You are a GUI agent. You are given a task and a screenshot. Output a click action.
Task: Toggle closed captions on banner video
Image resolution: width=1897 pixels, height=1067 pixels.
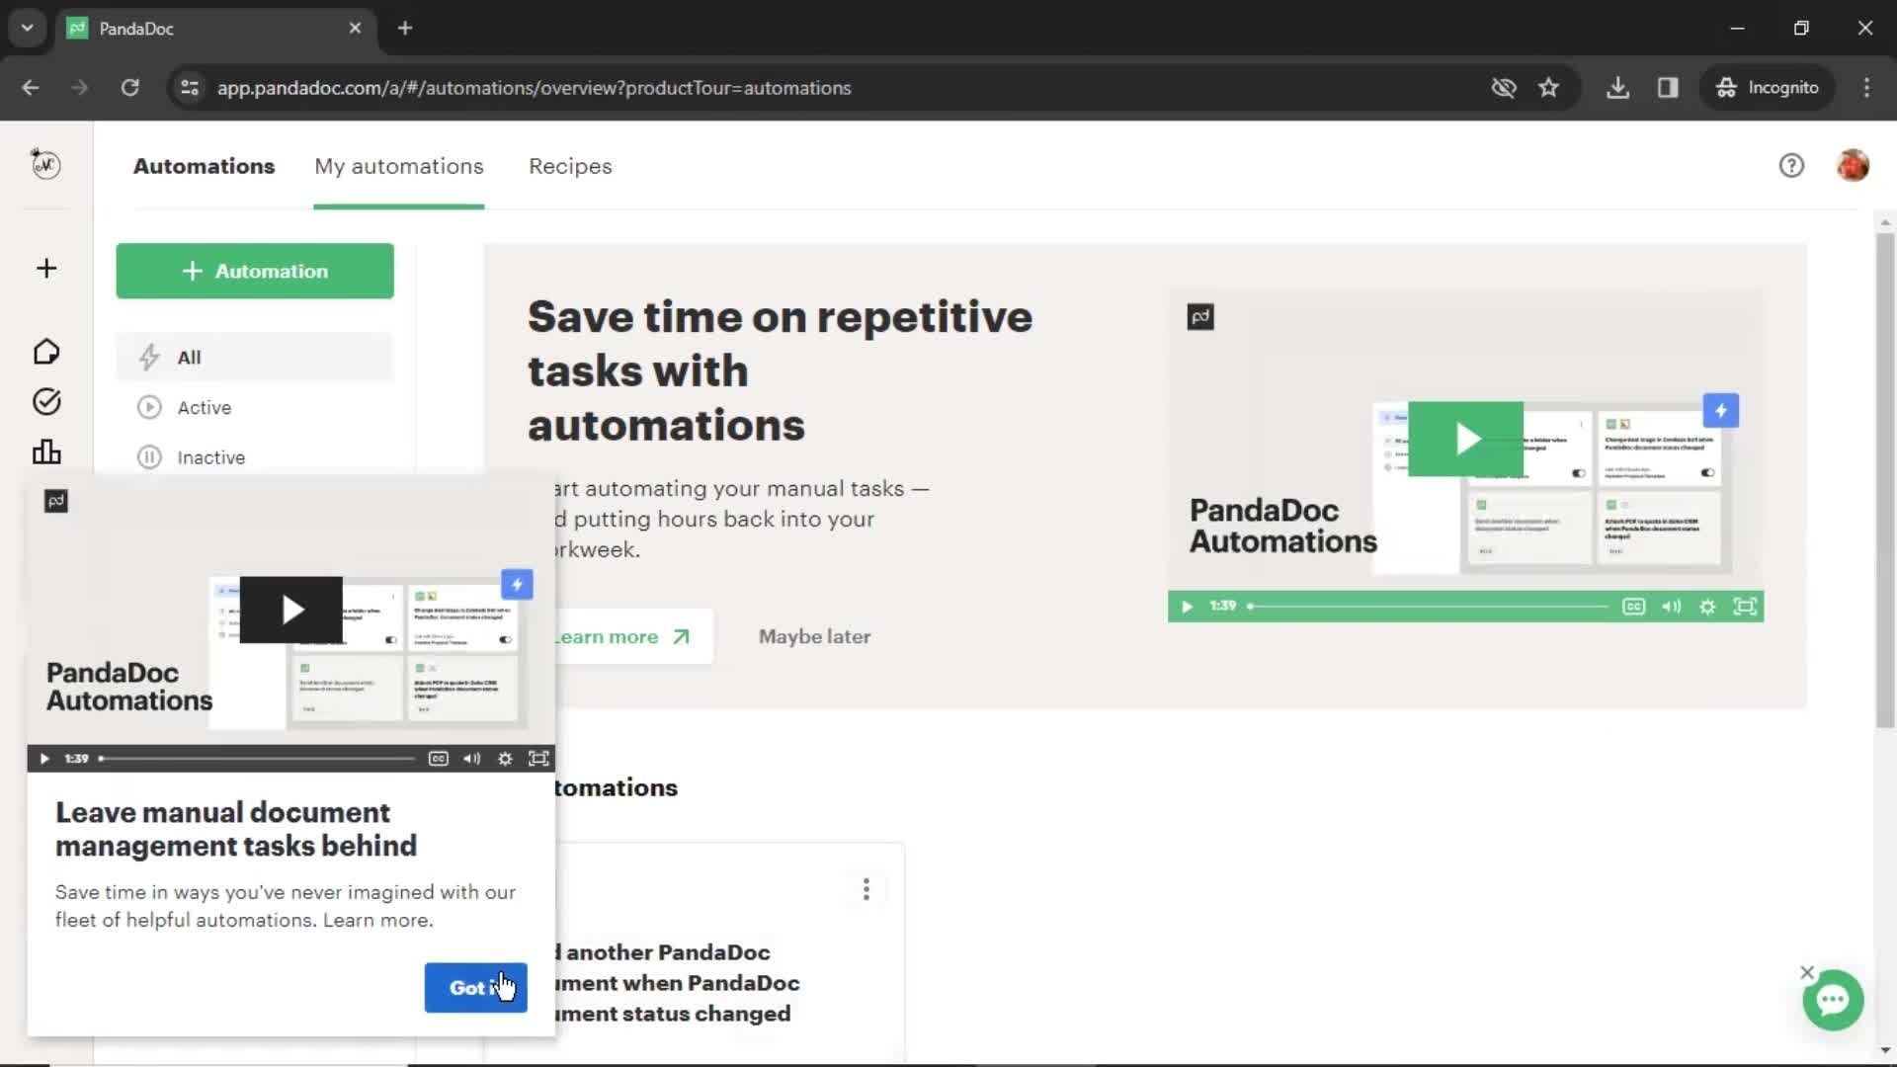[x=1633, y=607]
